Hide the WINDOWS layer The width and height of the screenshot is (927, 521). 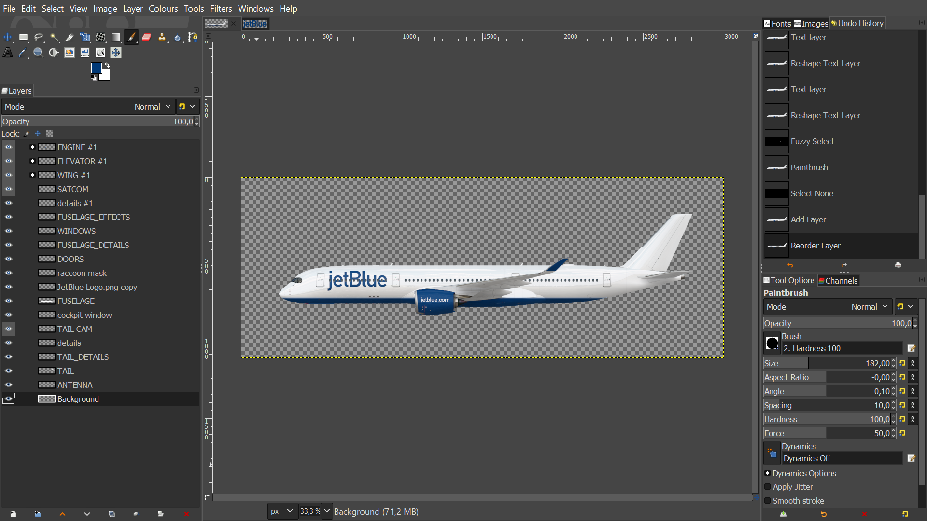(x=9, y=231)
